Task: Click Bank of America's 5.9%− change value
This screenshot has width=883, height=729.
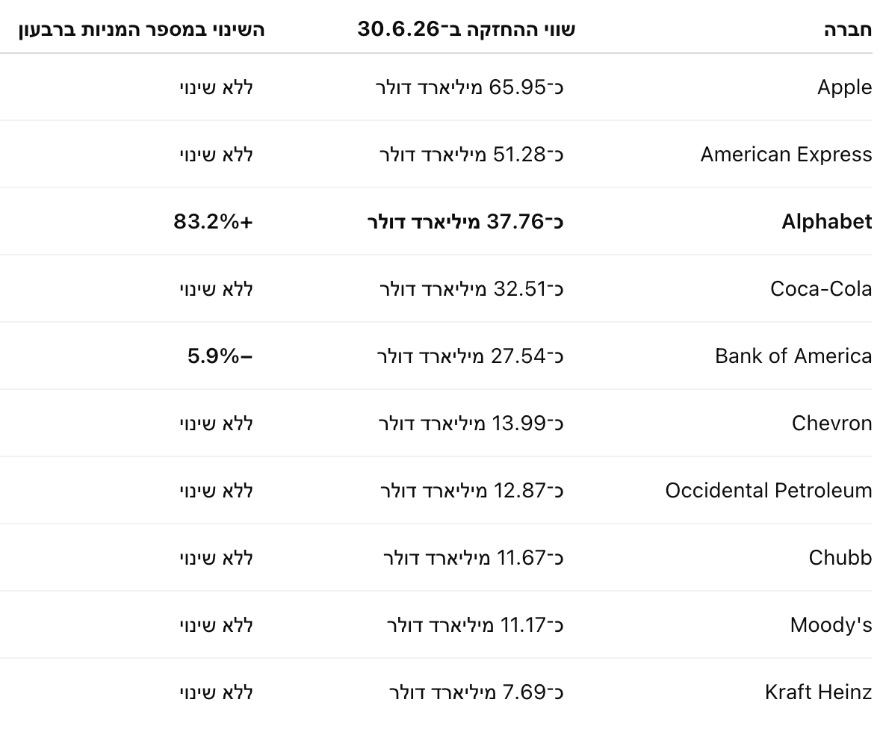Action: click(x=220, y=356)
